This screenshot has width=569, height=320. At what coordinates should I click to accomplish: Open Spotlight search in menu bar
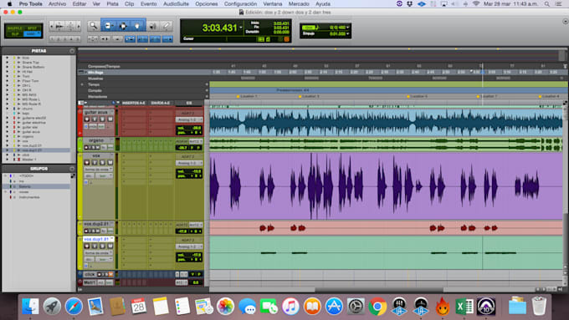(546, 3)
